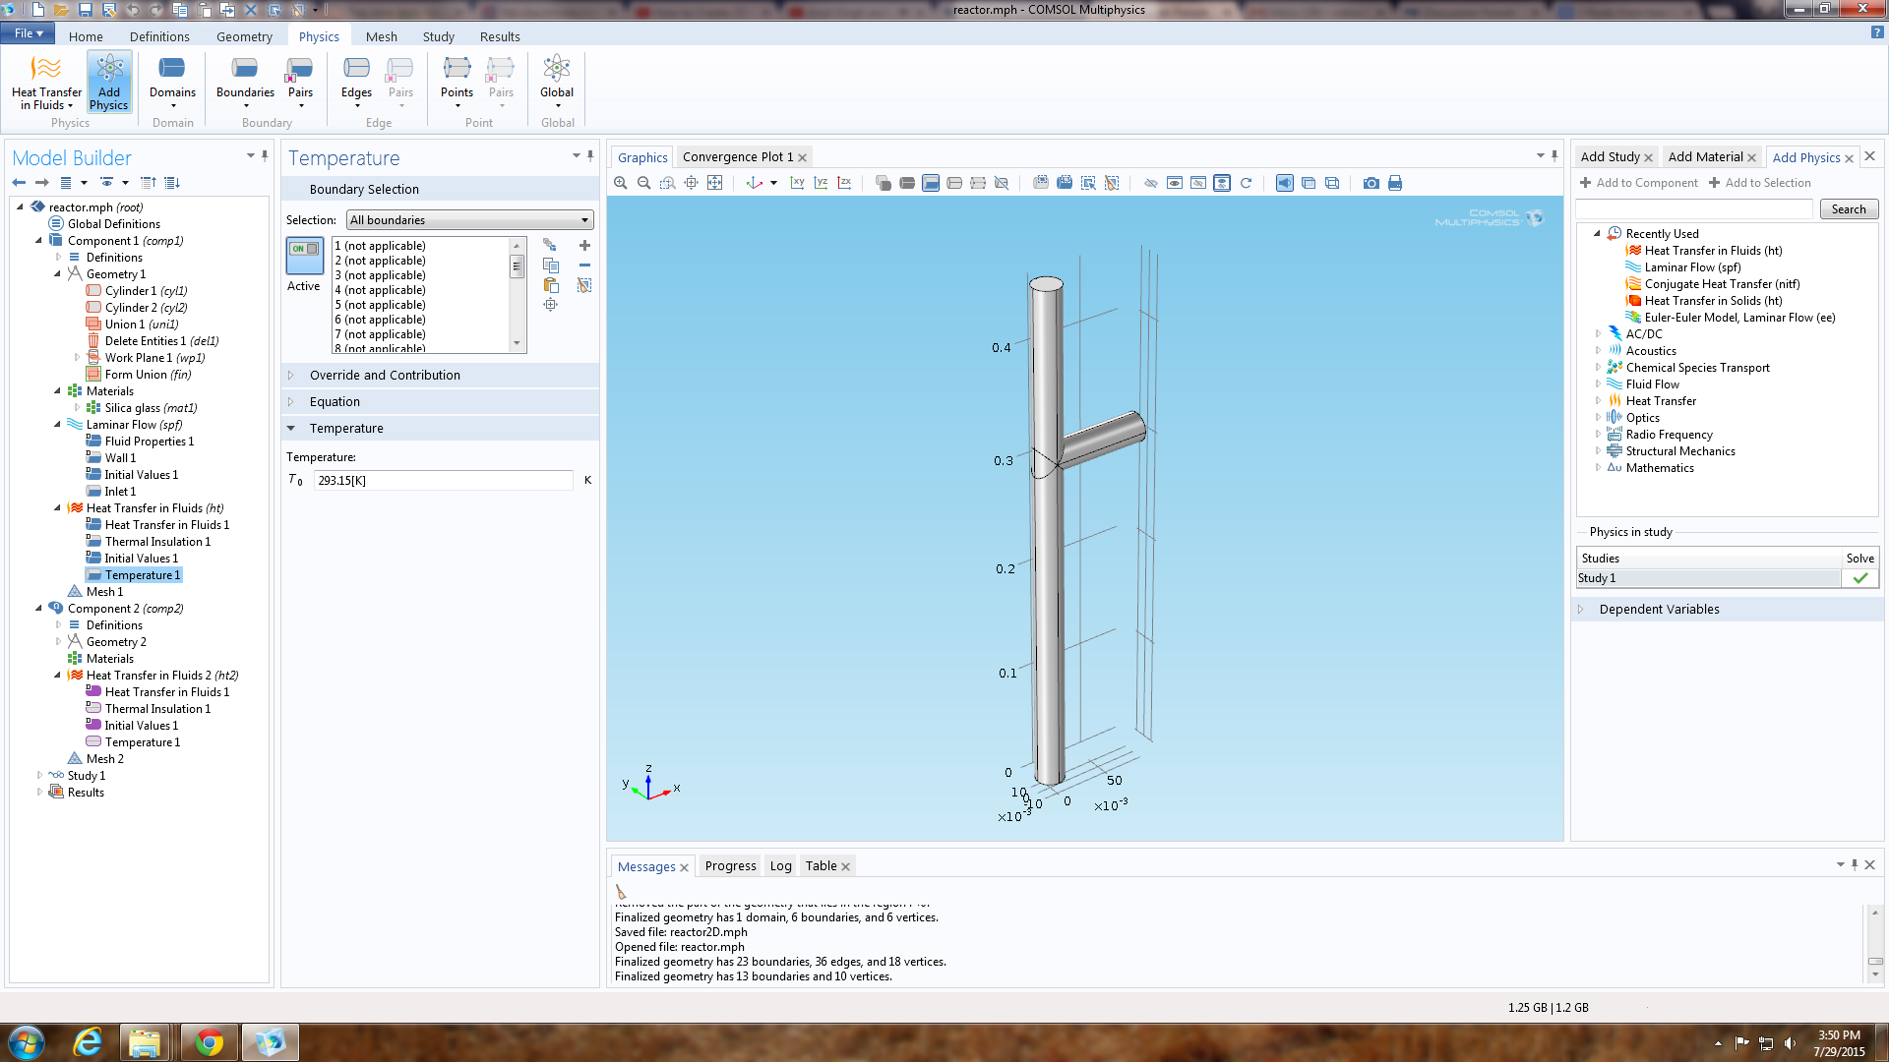Viewport: 1889px width, 1062px height.
Task: Click the boundary list scrollbar thumb
Action: 517,266
